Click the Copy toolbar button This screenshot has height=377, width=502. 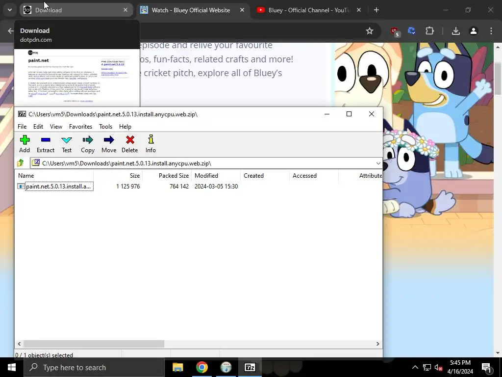(x=88, y=144)
